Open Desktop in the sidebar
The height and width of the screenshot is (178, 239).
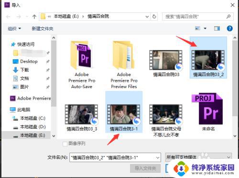[x=25, y=61]
